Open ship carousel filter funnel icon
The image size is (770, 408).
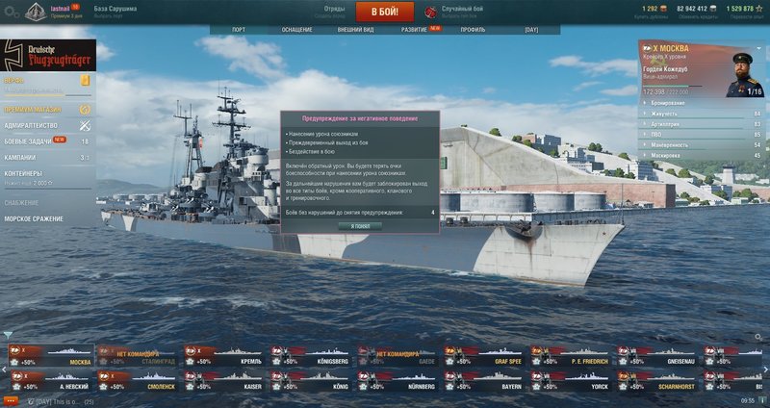(8, 335)
